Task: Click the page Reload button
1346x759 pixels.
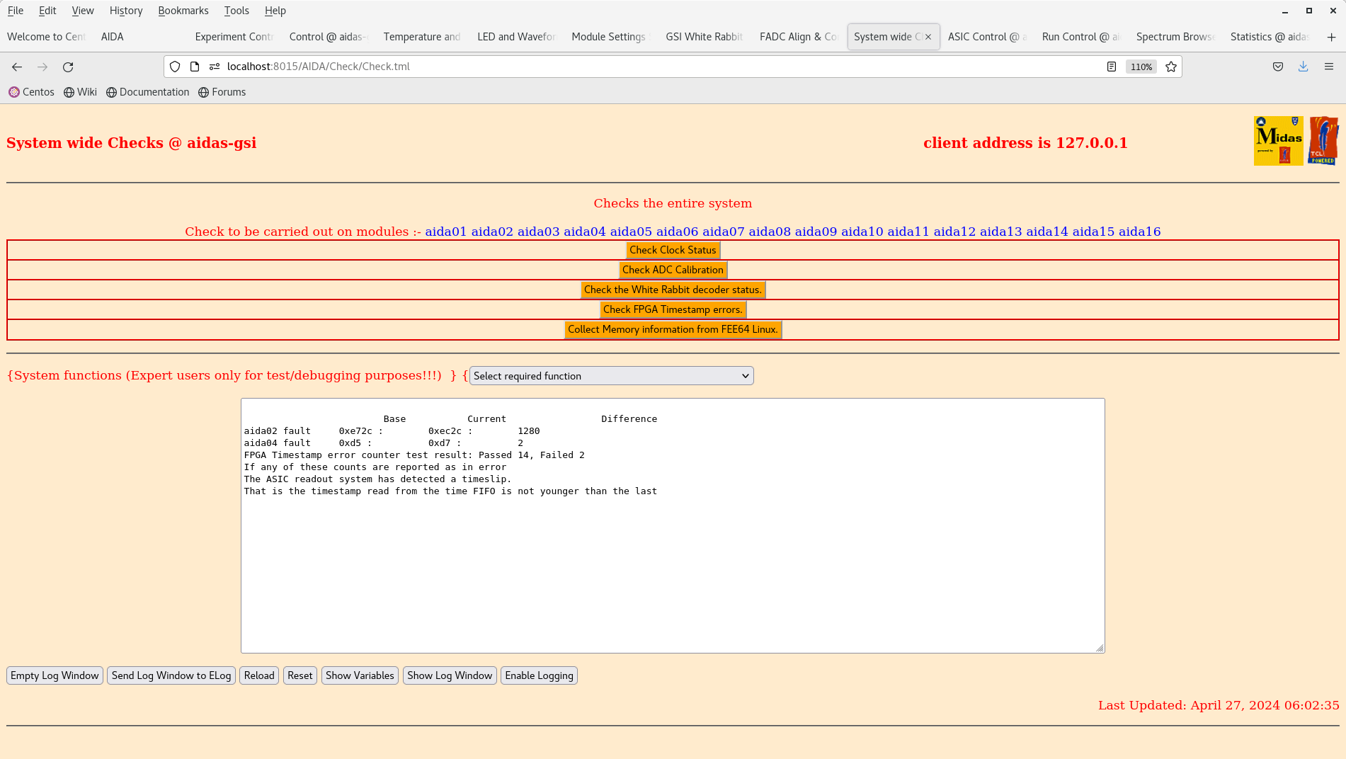Action: coord(259,675)
